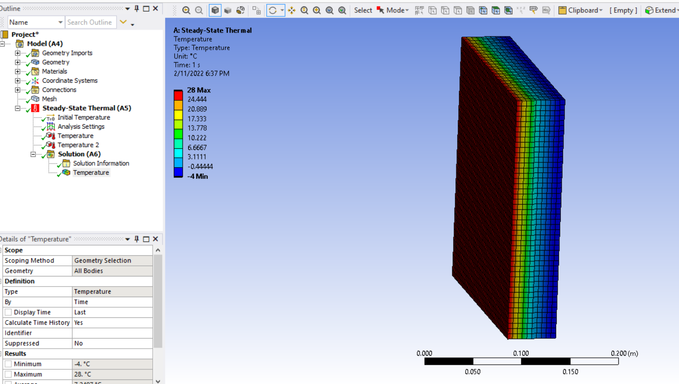
Task: Click the red-arrow selection Mode icon
Action: (380, 10)
